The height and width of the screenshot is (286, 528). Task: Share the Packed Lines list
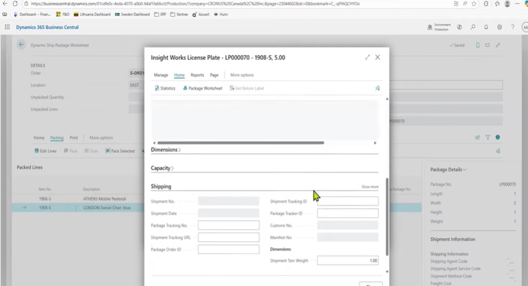[477, 137]
